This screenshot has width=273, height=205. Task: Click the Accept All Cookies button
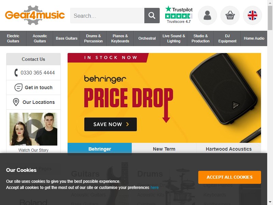pyautogui.click(x=229, y=177)
